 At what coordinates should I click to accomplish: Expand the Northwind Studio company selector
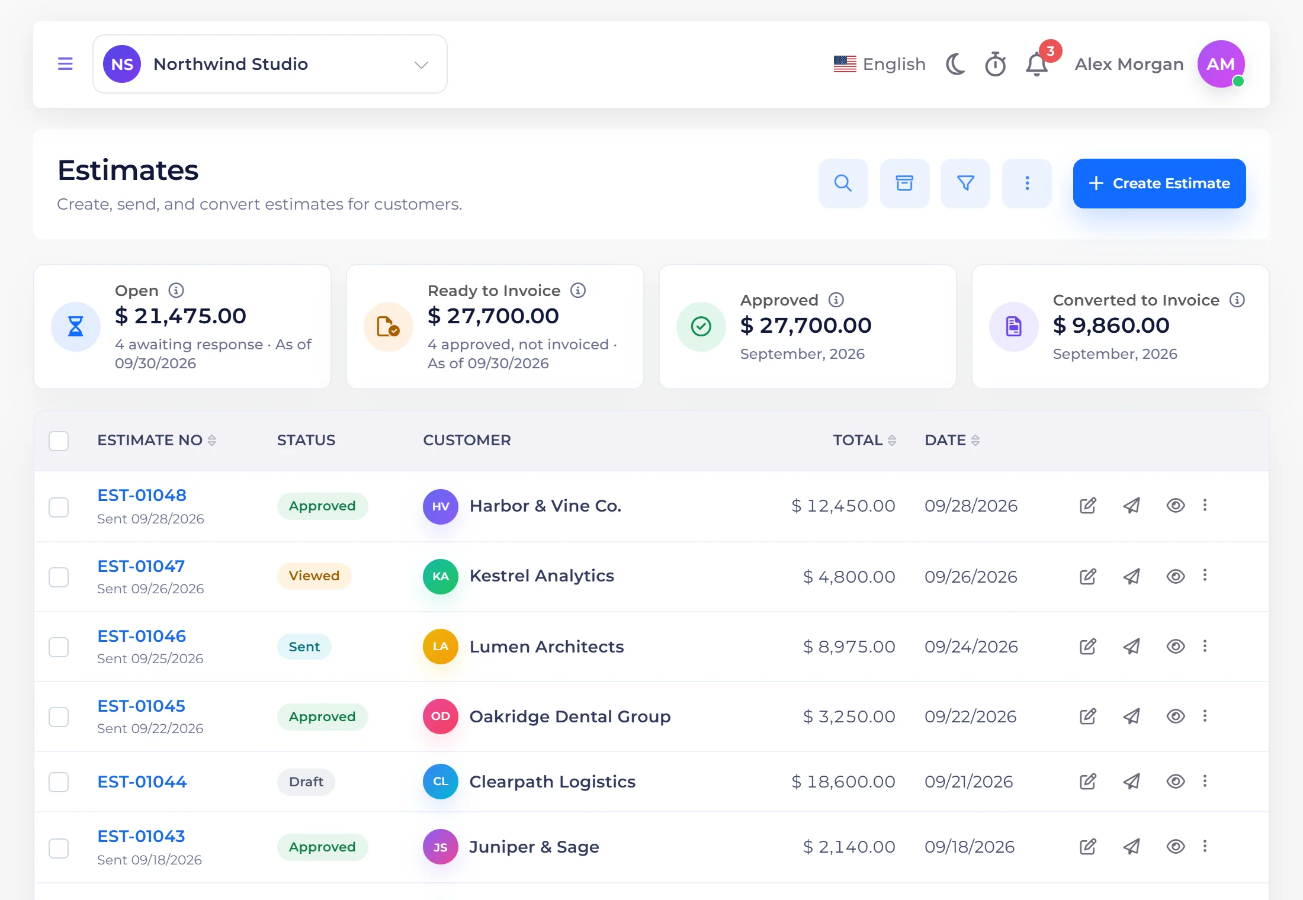270,64
